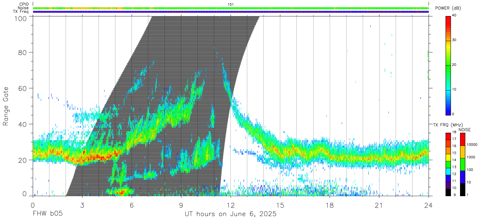Pick green middle of power colorbar
Screen dimensions: 482x222
[448, 65]
